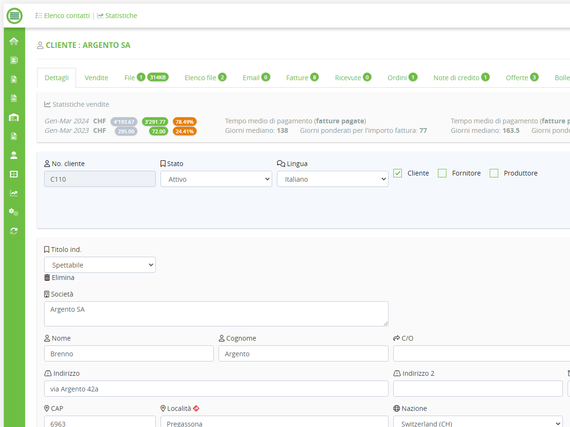Screen dimensions: 570x427
Task: Open the Stato dropdown
Action: (216, 179)
